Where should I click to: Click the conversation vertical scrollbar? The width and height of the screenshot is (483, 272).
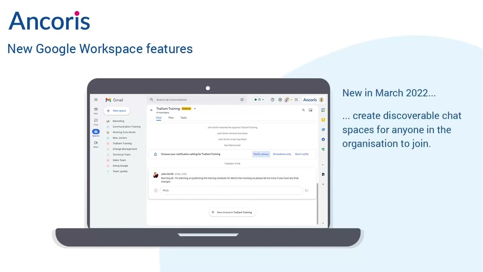318,203
